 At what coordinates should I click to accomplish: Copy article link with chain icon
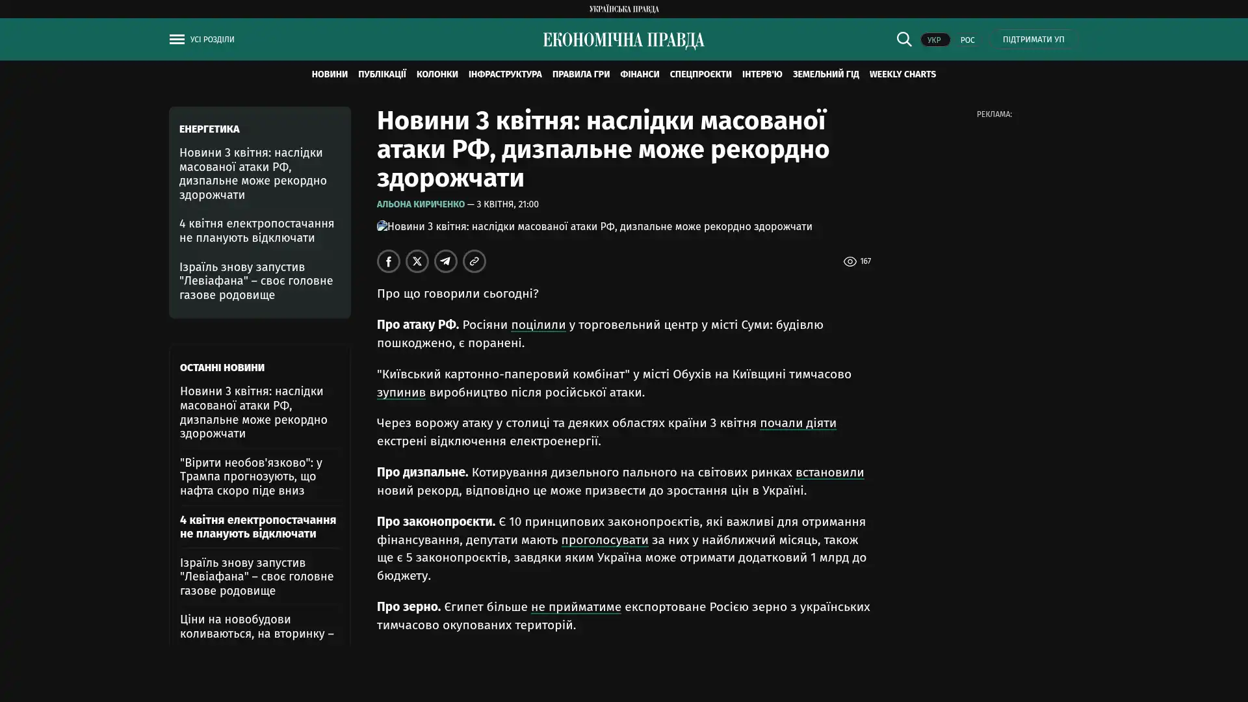point(474,261)
